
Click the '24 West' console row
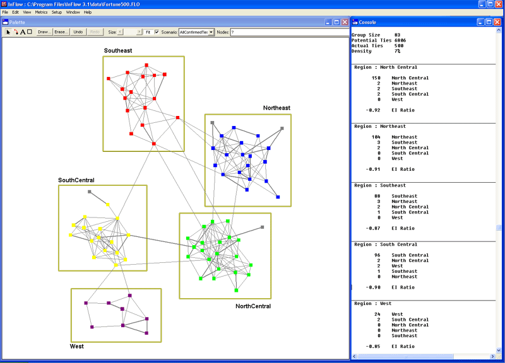(389, 314)
